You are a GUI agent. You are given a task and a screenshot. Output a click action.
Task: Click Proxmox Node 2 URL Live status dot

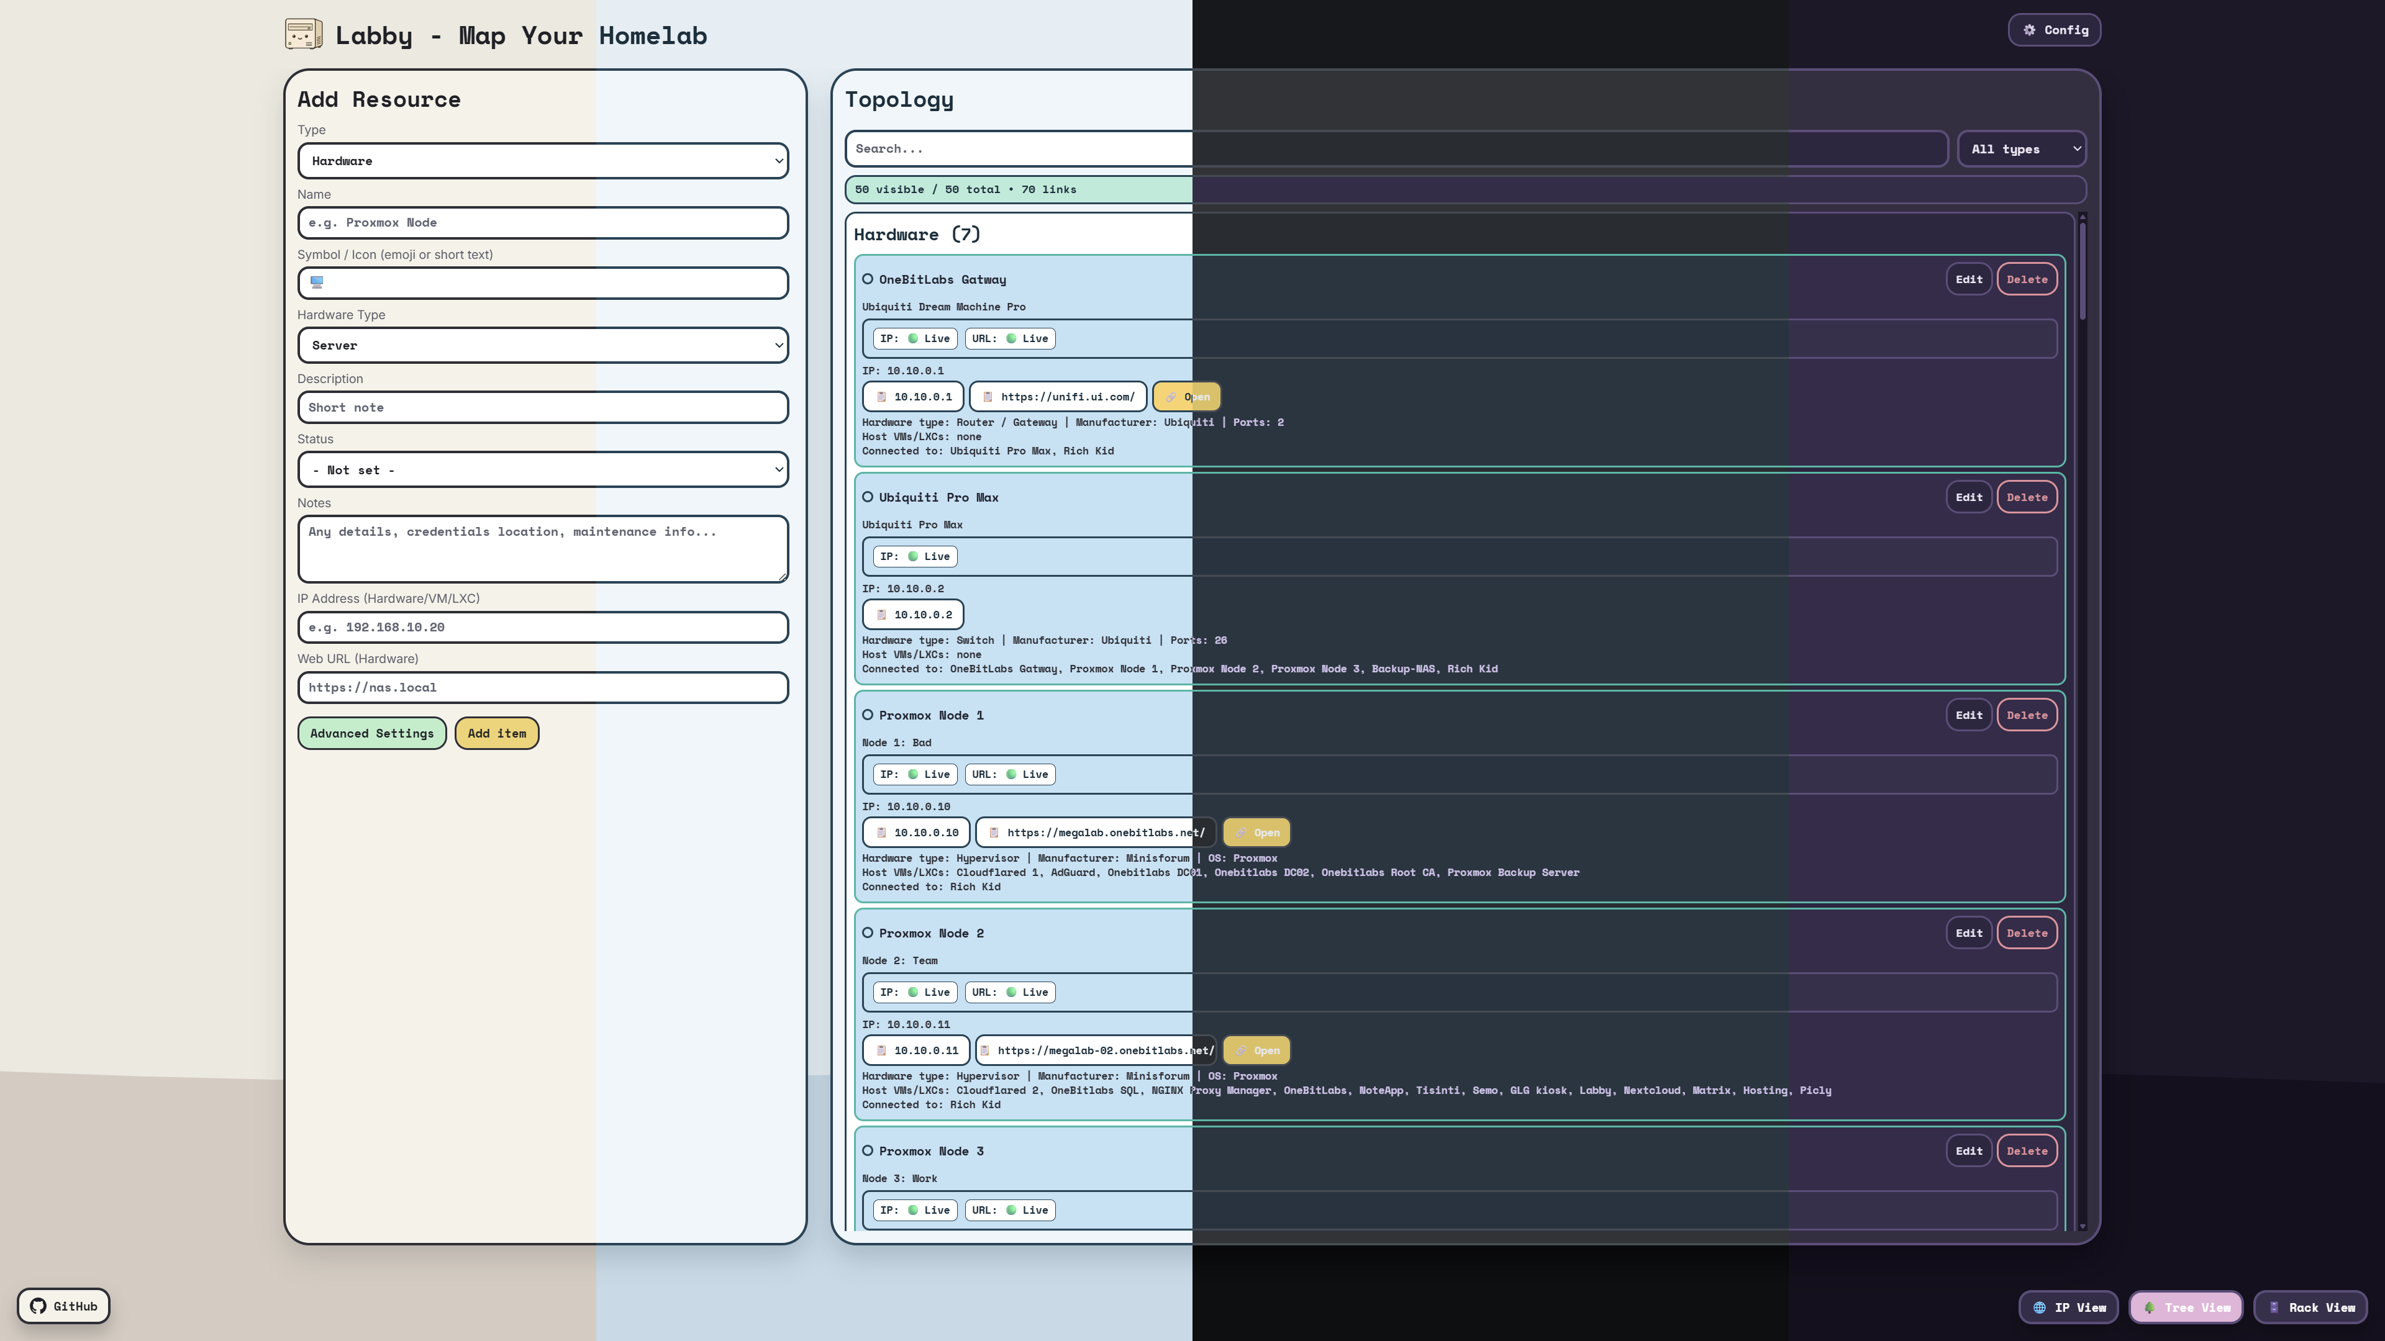pyautogui.click(x=1011, y=992)
